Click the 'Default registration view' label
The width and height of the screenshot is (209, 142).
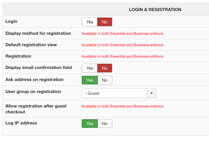point(31,45)
